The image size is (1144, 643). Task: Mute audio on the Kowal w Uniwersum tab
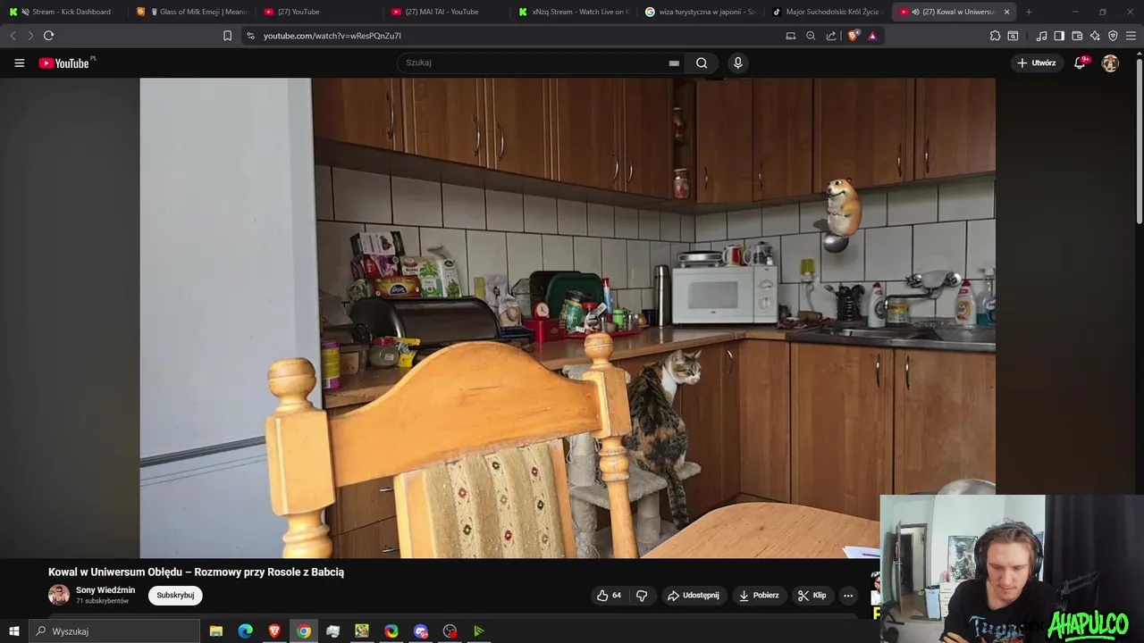tap(915, 12)
